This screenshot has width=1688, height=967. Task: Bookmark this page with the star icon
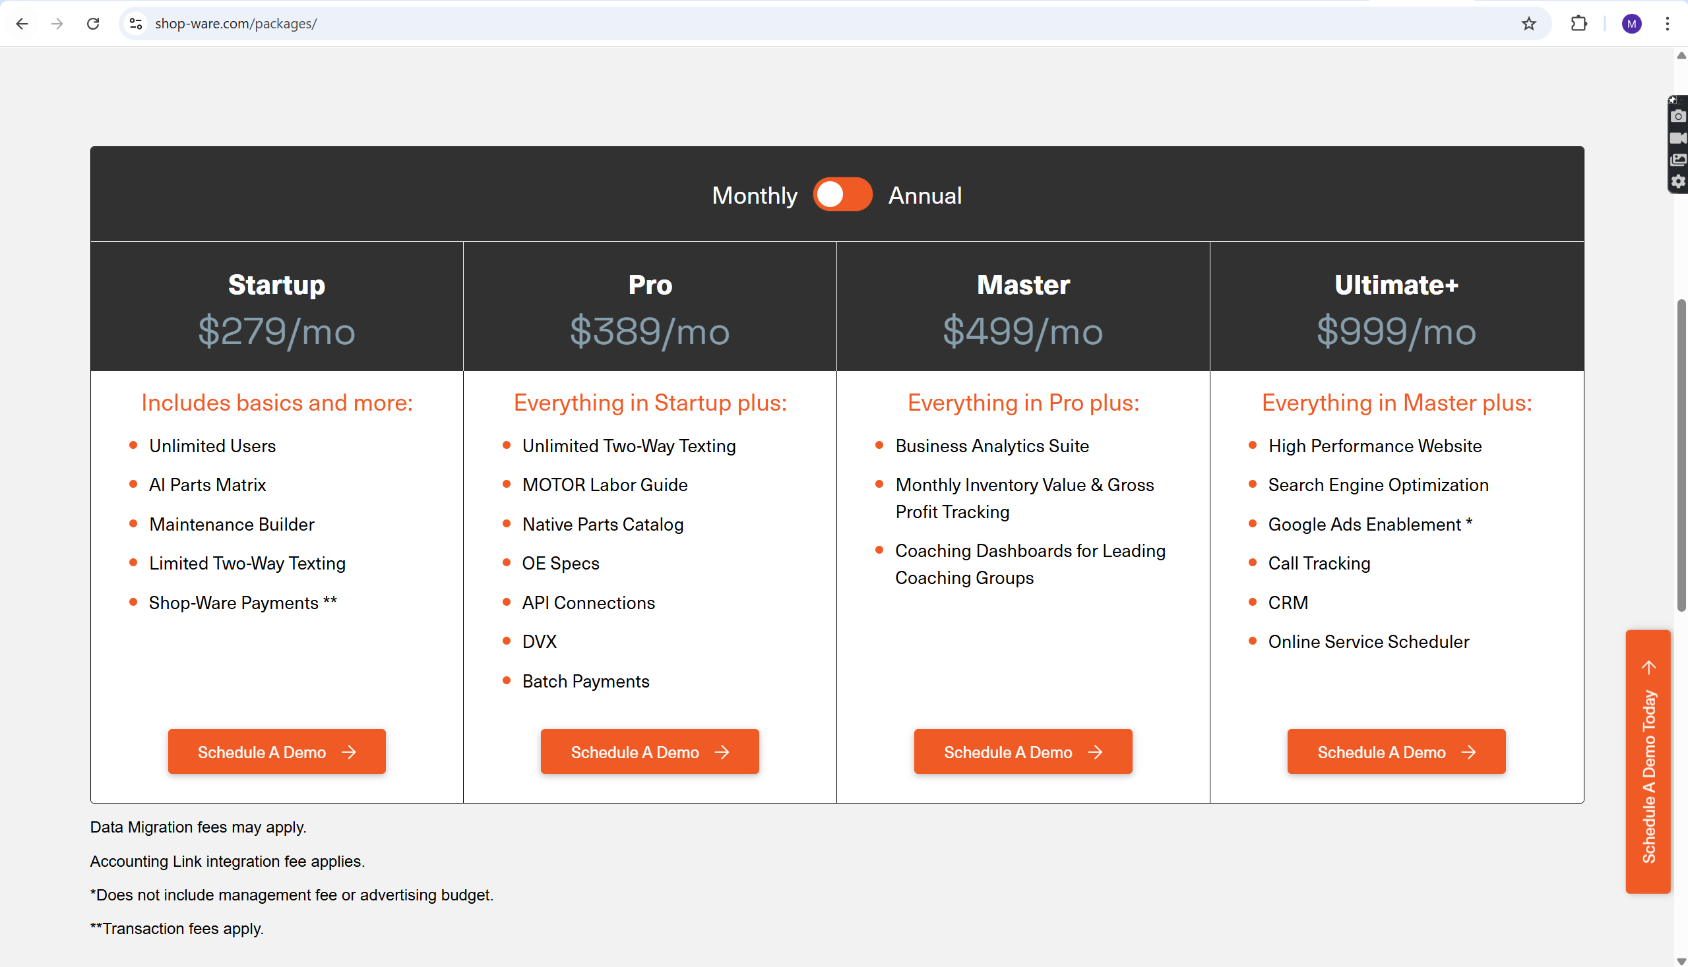(1528, 24)
